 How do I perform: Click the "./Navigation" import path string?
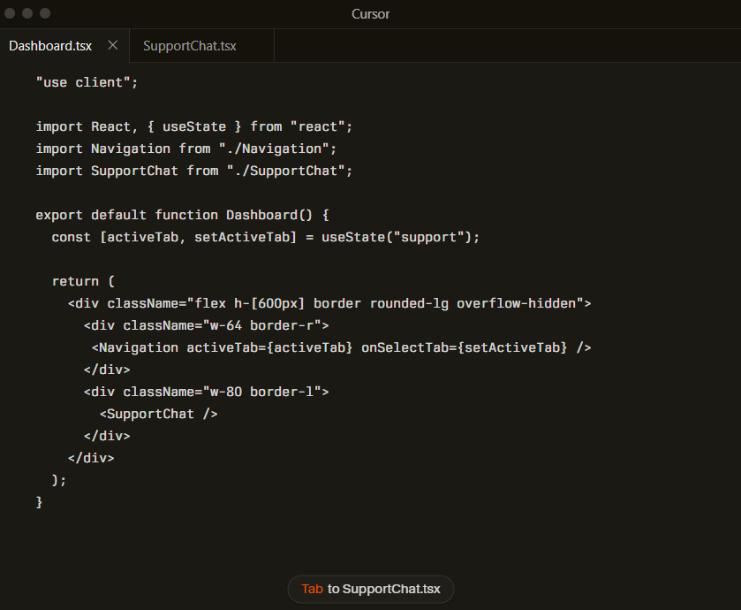[x=277, y=149]
